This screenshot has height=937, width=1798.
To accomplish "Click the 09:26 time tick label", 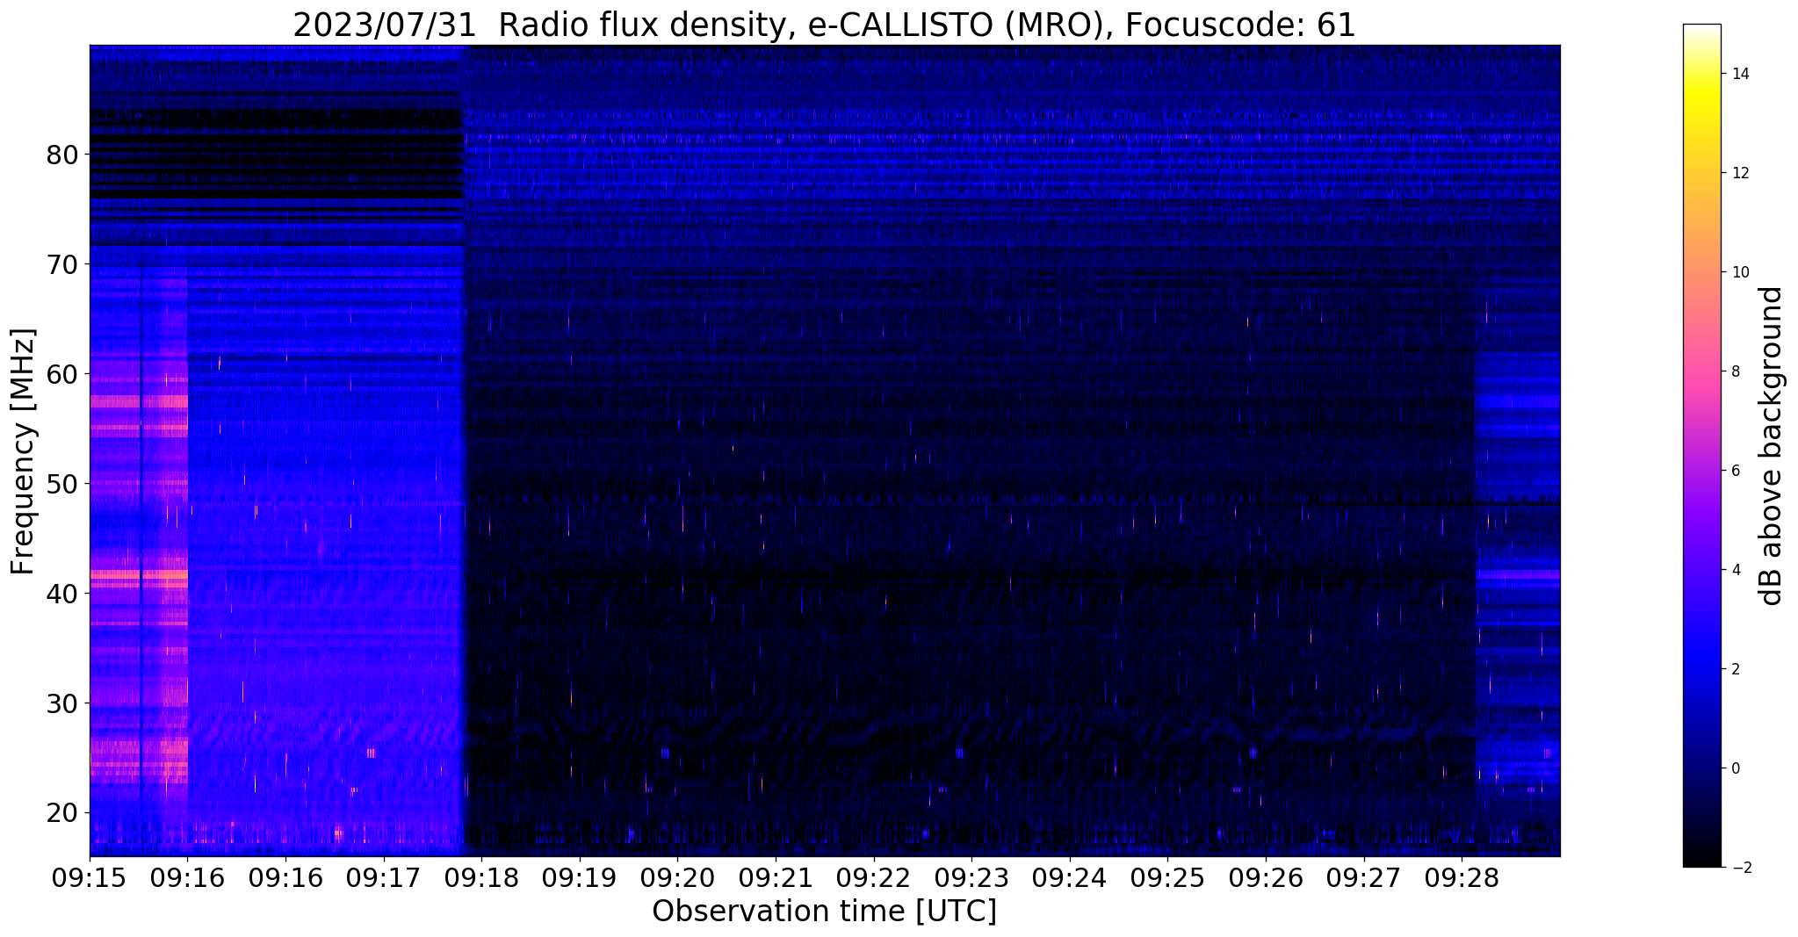I will 1266,877.
